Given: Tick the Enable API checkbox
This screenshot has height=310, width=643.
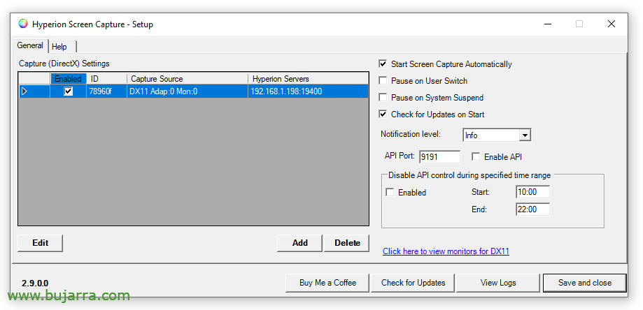Looking at the screenshot, I should (476, 156).
